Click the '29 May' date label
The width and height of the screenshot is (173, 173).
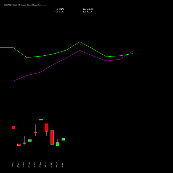click(12, 165)
